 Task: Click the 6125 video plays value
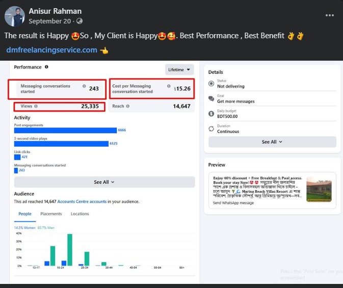(114, 144)
